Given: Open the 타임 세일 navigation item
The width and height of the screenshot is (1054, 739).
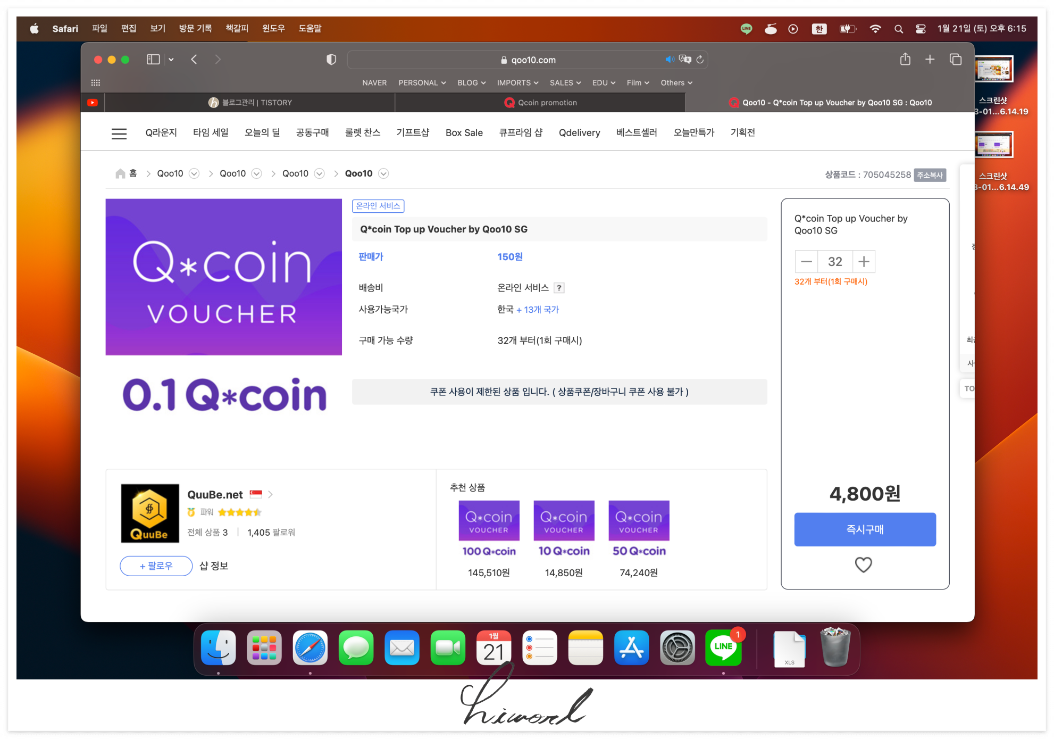Looking at the screenshot, I should [x=211, y=132].
